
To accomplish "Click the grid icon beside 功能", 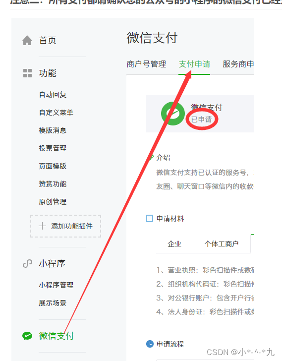I will [27, 73].
